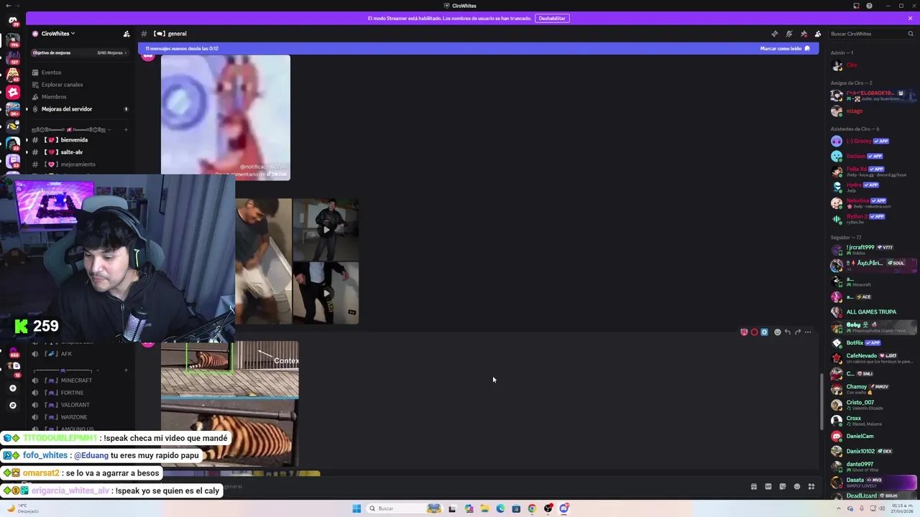Open the mejoramiento text channel
This screenshot has width=920, height=517.
coord(78,164)
